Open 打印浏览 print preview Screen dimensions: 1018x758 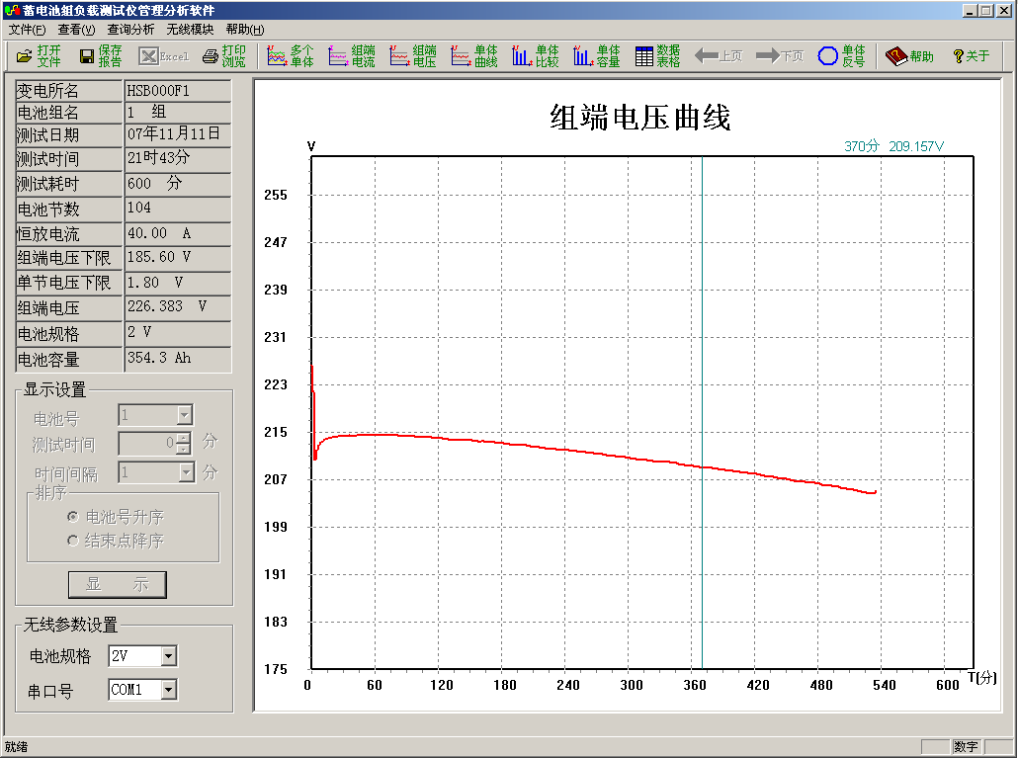pyautogui.click(x=224, y=56)
